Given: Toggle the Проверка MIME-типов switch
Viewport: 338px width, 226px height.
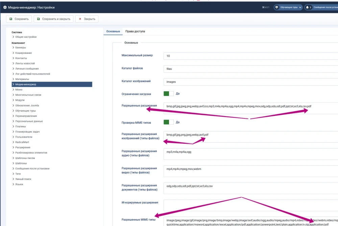Looking at the screenshot, I should point(168,122).
